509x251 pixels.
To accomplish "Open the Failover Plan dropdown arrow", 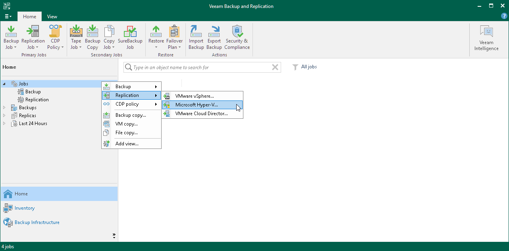I will point(179,47).
